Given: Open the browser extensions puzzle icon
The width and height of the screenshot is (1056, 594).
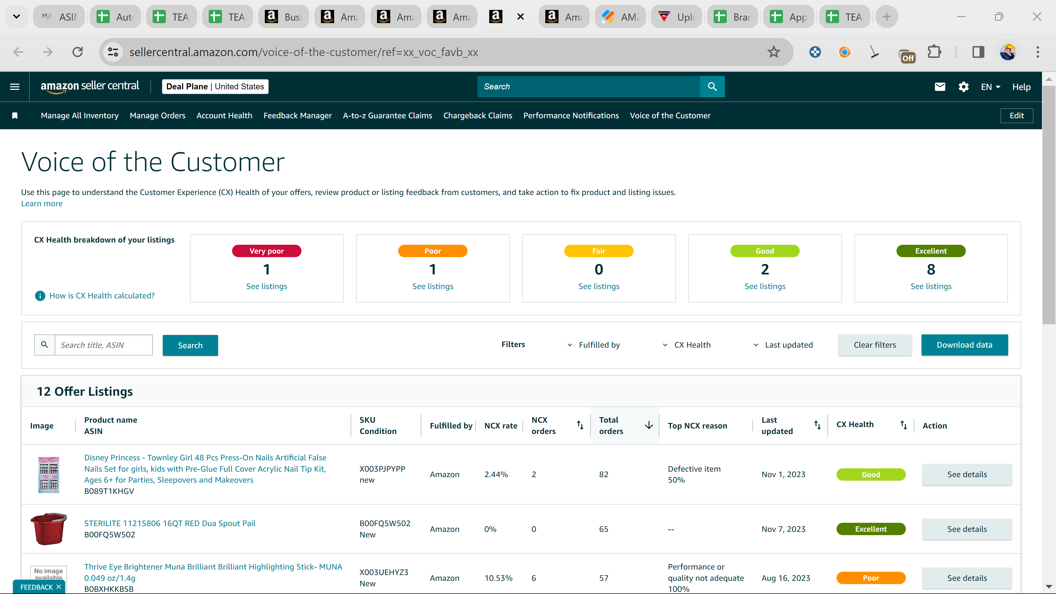Looking at the screenshot, I should [934, 52].
